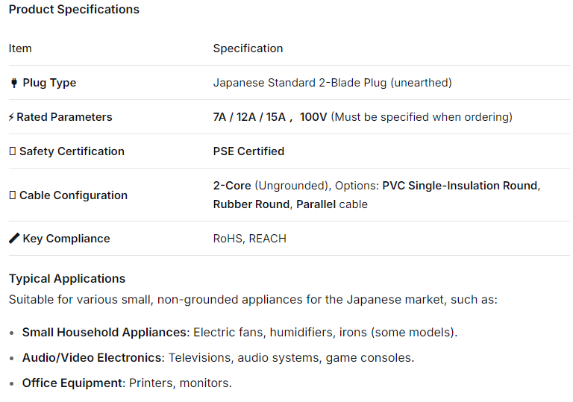Click the Typical Applications heading
Image resolution: width=573 pixels, height=402 pixels.
pyautogui.click(x=67, y=279)
